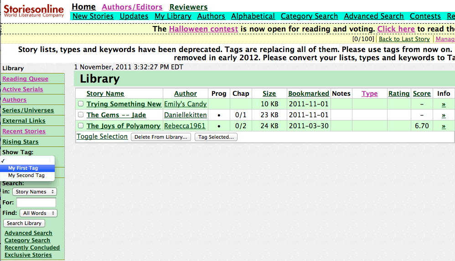Open Active Serials in sidebar
Screen dimensions: 455x261
[x=23, y=89]
